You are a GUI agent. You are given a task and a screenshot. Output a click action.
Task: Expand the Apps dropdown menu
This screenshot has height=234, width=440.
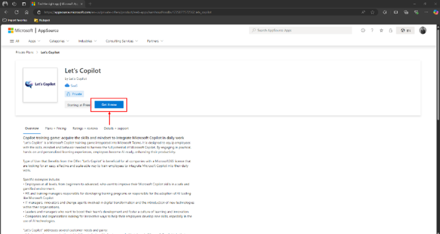tap(34, 41)
